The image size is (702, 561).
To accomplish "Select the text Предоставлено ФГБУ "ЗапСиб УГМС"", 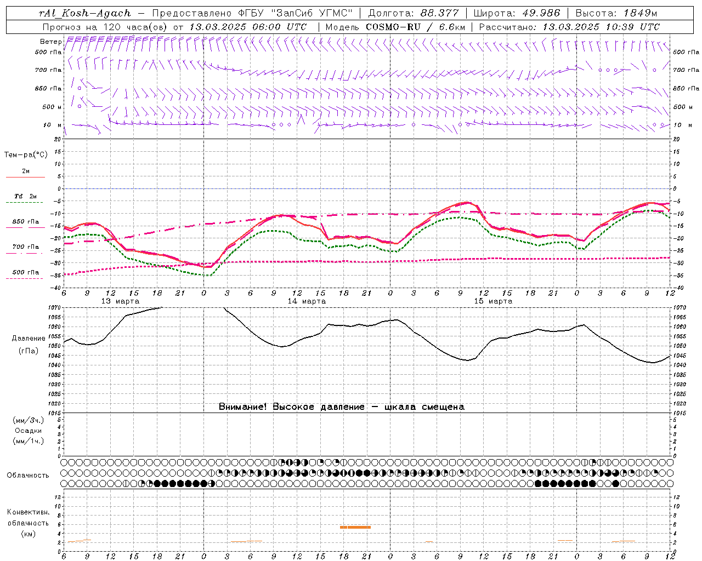I will [252, 13].
